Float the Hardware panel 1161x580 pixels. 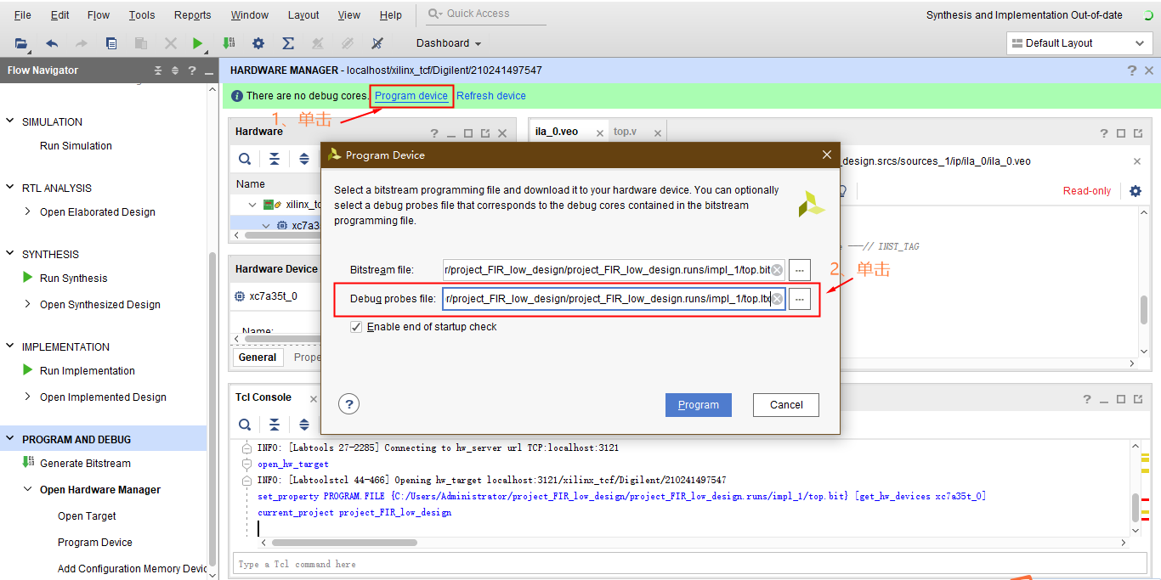[x=485, y=133]
